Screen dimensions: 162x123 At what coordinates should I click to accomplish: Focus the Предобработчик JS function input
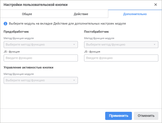coord(41,58)
